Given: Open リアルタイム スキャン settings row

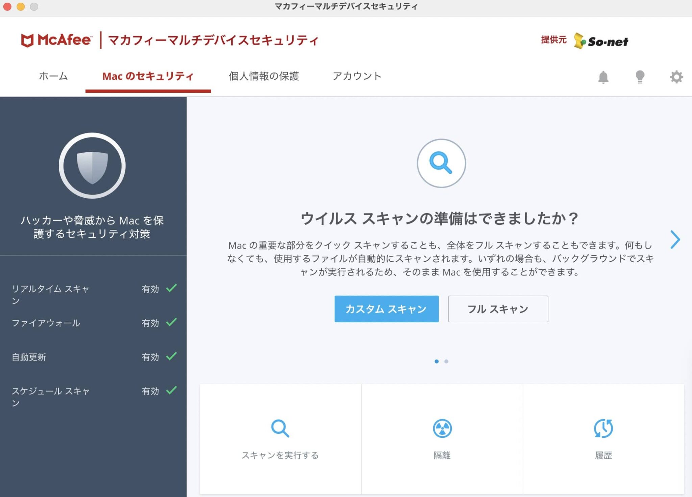Looking at the screenshot, I should 94,295.
